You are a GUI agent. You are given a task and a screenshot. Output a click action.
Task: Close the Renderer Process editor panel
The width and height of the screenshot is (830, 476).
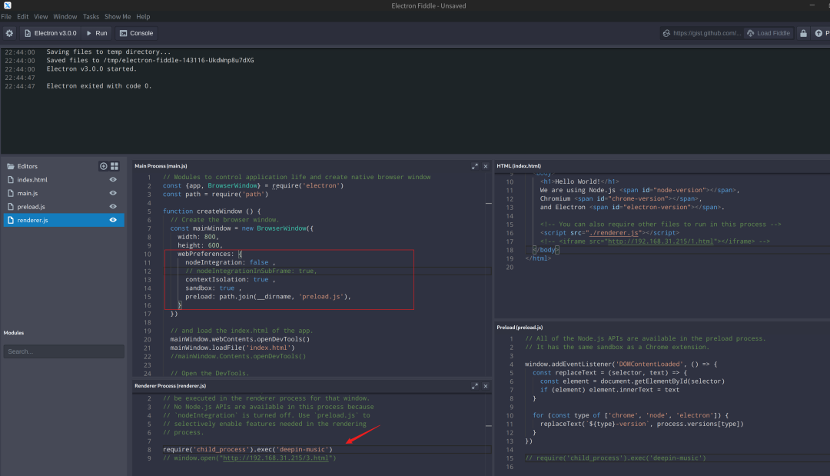pos(486,386)
